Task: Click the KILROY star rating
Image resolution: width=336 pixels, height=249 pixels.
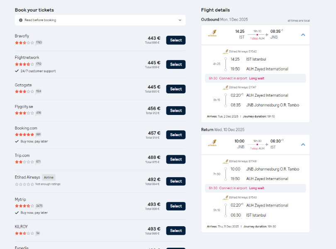Action: point(24,233)
